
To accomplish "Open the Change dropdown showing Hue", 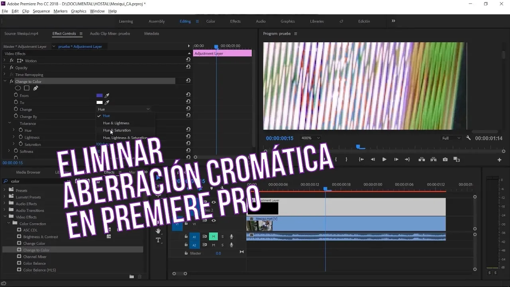I will pyautogui.click(x=124, y=109).
